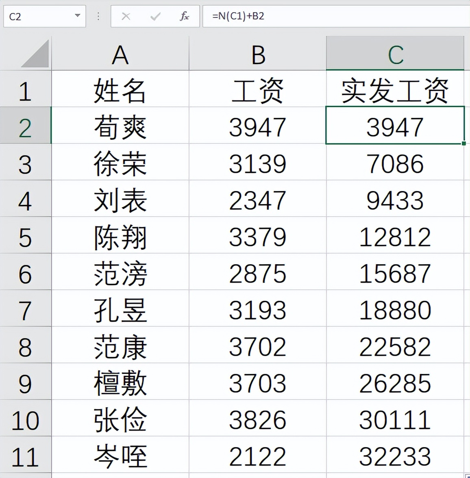The width and height of the screenshot is (470, 478).
Task: Click salary cell 2122
Action: 258,454
